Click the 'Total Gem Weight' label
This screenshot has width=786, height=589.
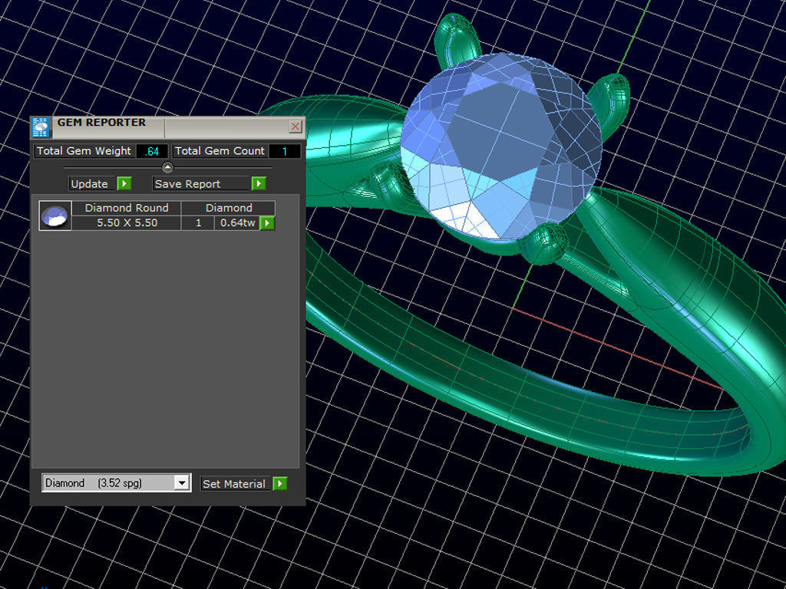click(x=84, y=151)
